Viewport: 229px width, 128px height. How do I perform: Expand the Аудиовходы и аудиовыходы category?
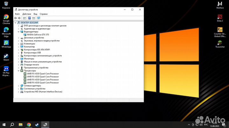18,29
